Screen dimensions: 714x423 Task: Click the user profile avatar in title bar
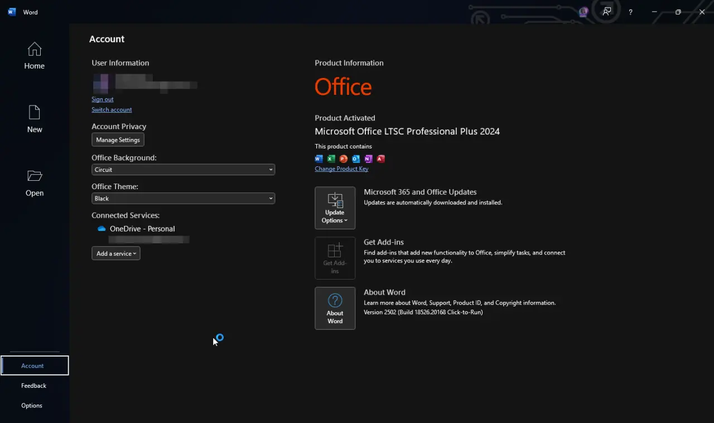click(583, 12)
